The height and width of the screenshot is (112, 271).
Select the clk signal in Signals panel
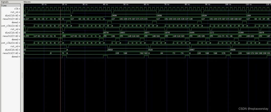17,8
